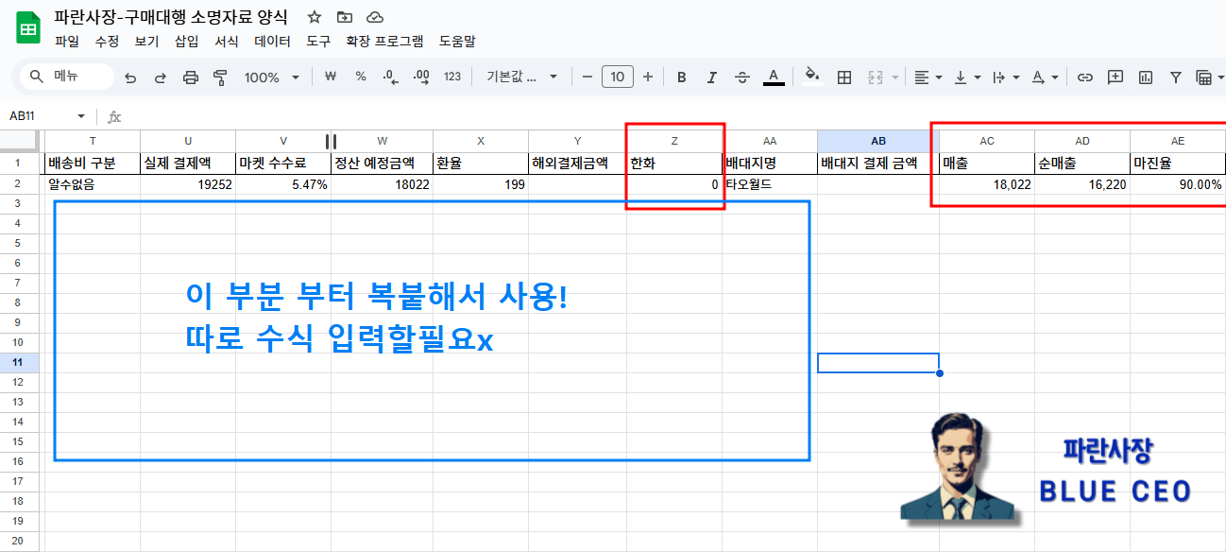Toggle bold formatting

click(682, 78)
